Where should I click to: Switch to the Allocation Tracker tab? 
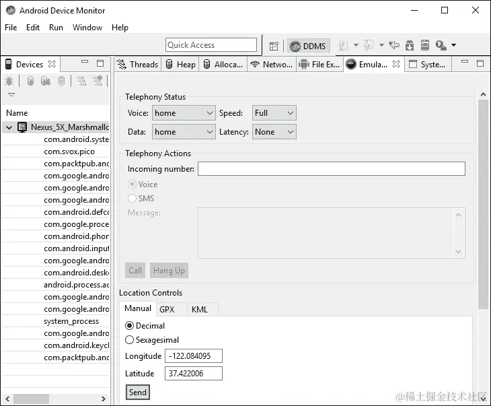click(x=223, y=64)
